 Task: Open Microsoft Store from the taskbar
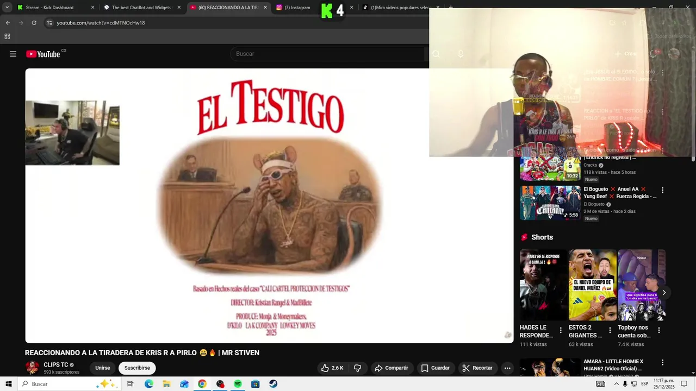coord(255,384)
